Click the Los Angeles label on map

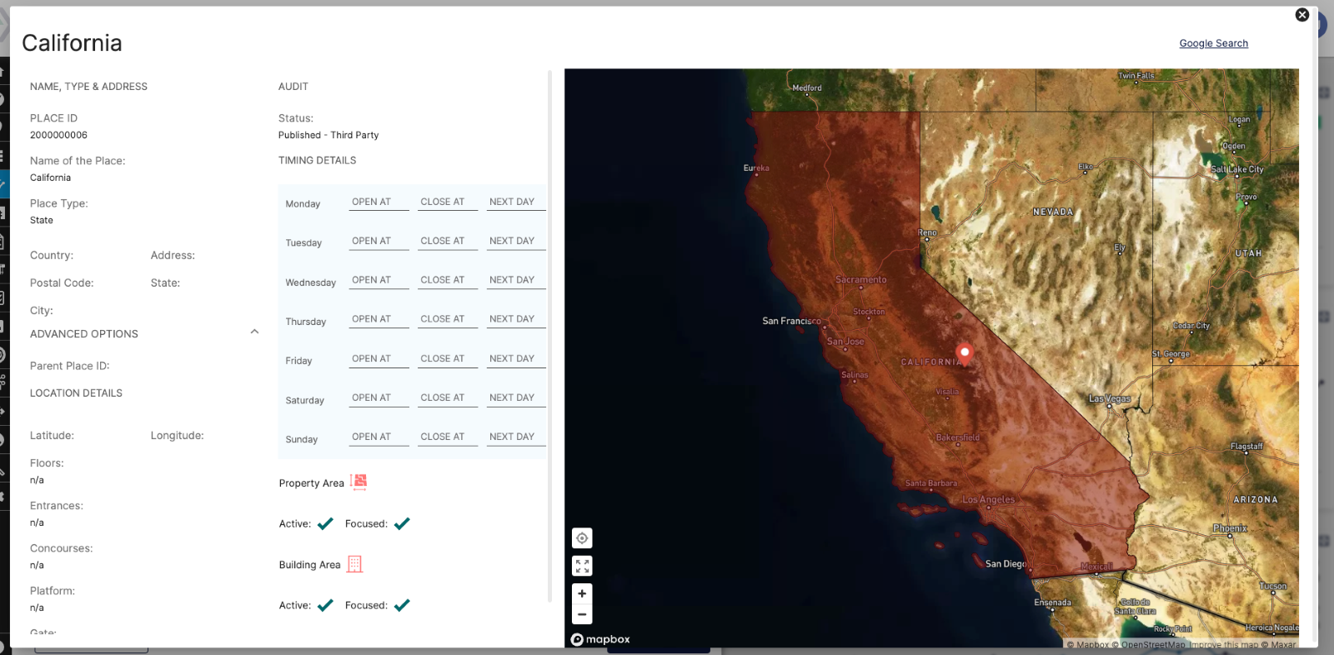click(988, 500)
